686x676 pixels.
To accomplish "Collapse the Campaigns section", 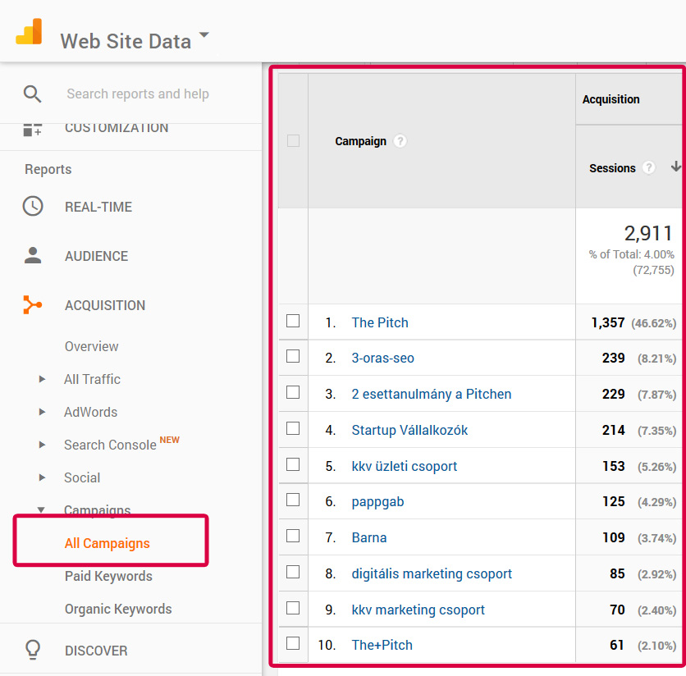I will point(43,510).
